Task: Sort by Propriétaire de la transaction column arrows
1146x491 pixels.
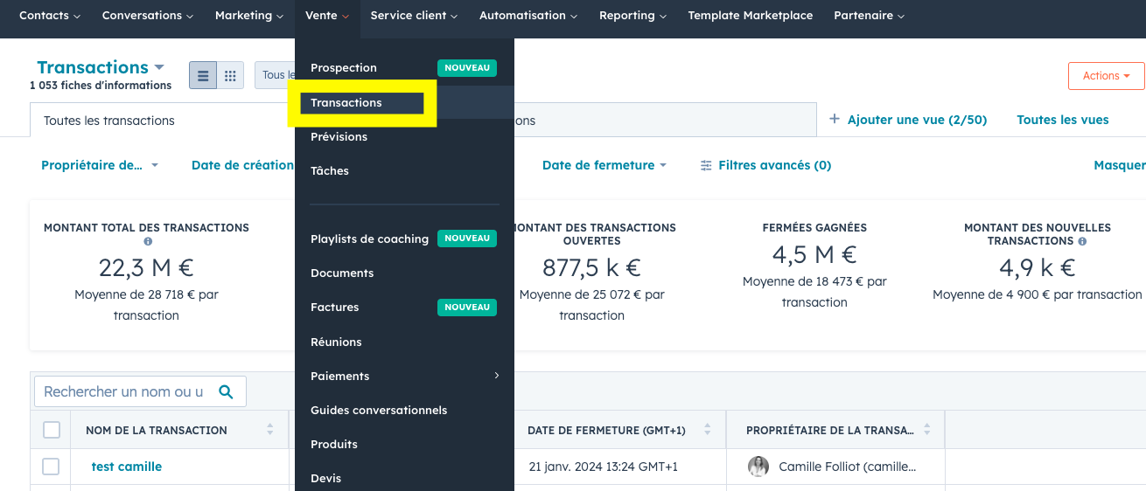Action: 926,430
